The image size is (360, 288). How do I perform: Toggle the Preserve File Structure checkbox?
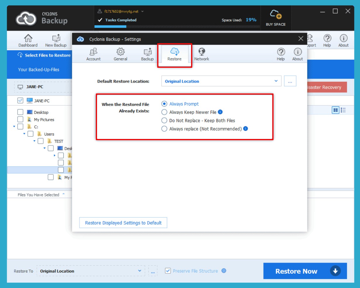click(x=168, y=271)
